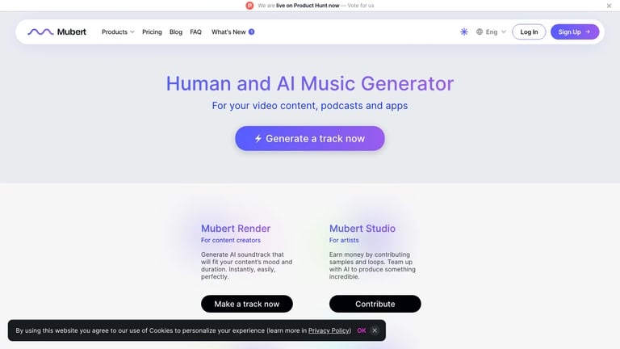
Task: Click the What's New notification badge
Action: point(252,32)
